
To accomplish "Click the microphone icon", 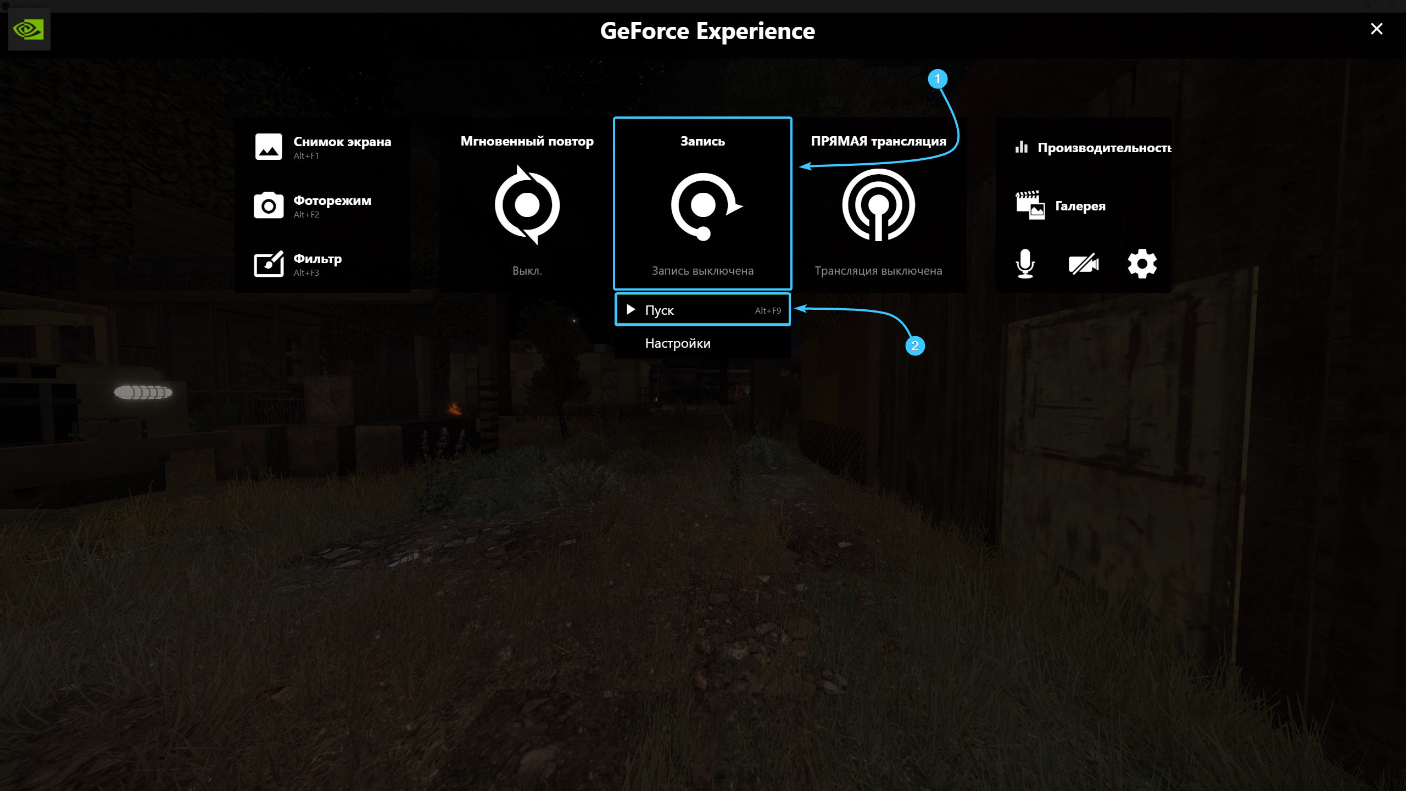I will [1025, 264].
